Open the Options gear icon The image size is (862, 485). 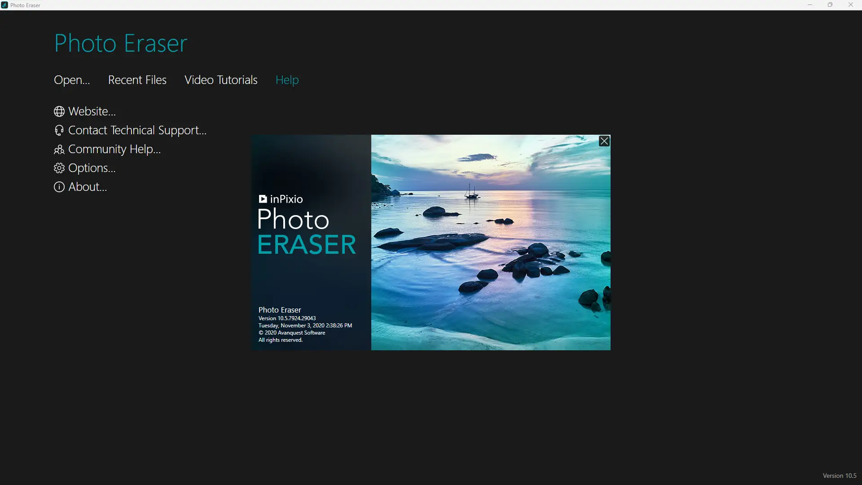pos(59,168)
